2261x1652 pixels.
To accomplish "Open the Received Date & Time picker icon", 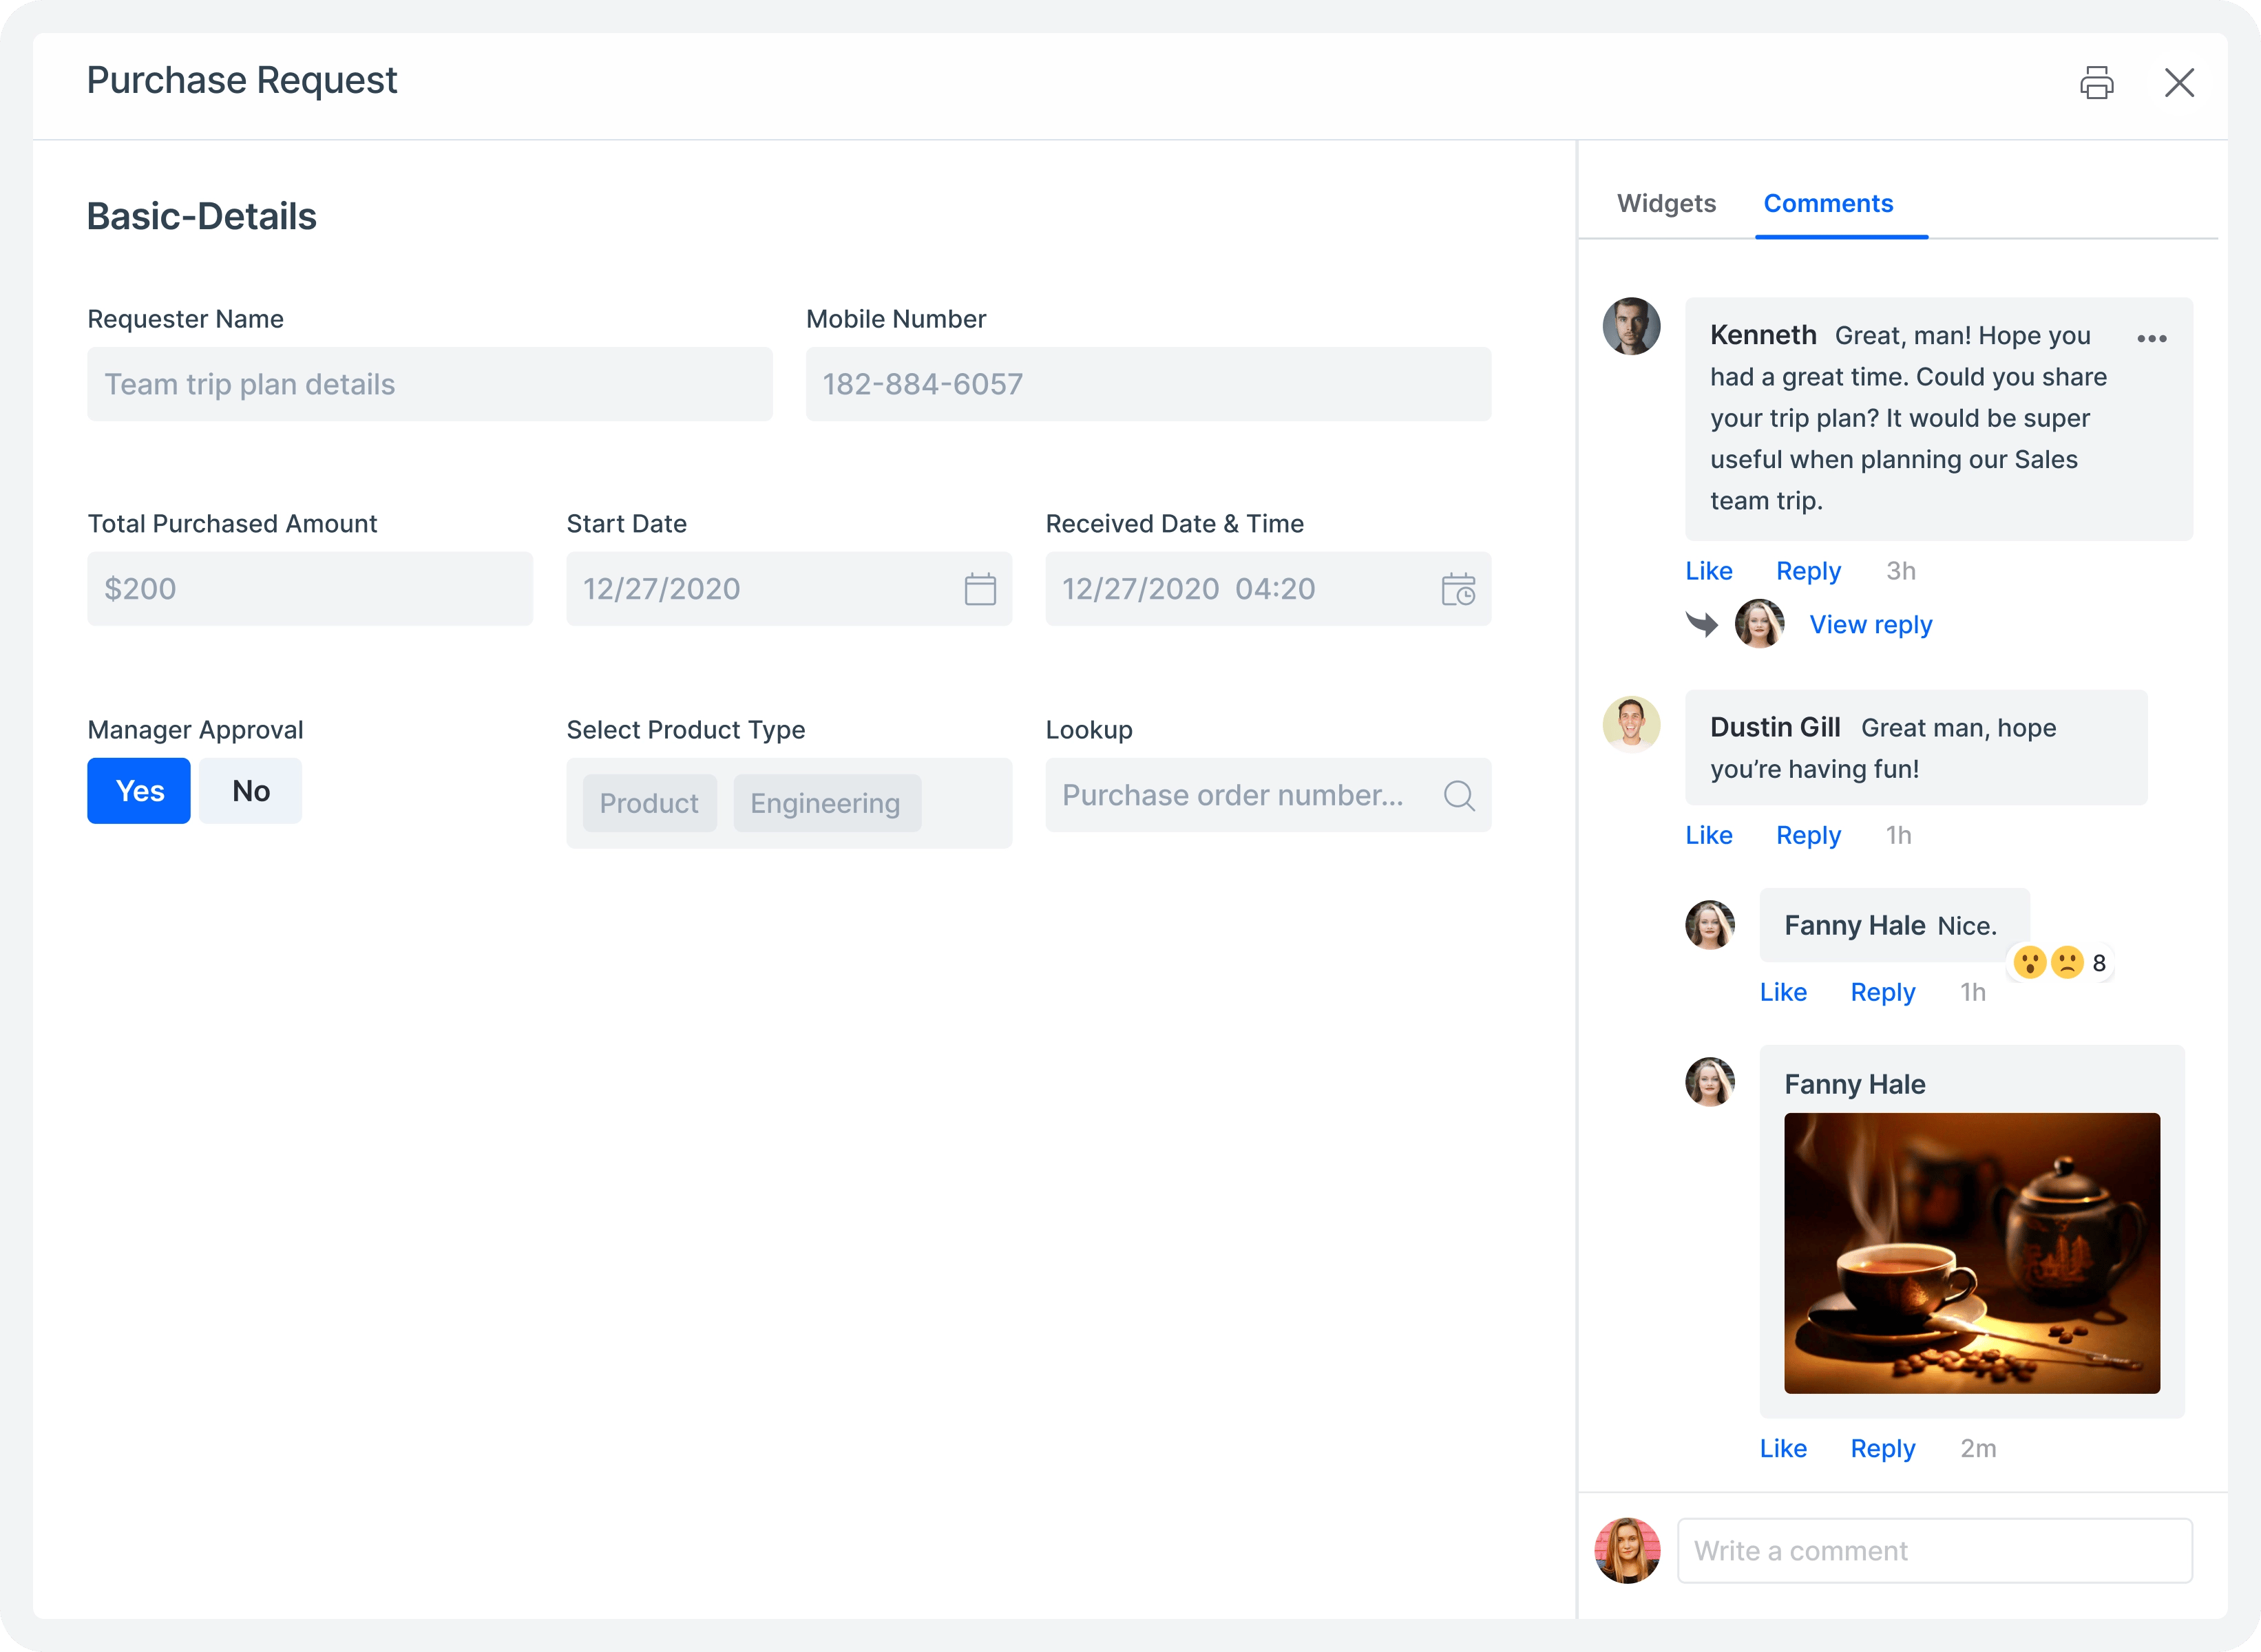I will pyautogui.click(x=1458, y=589).
